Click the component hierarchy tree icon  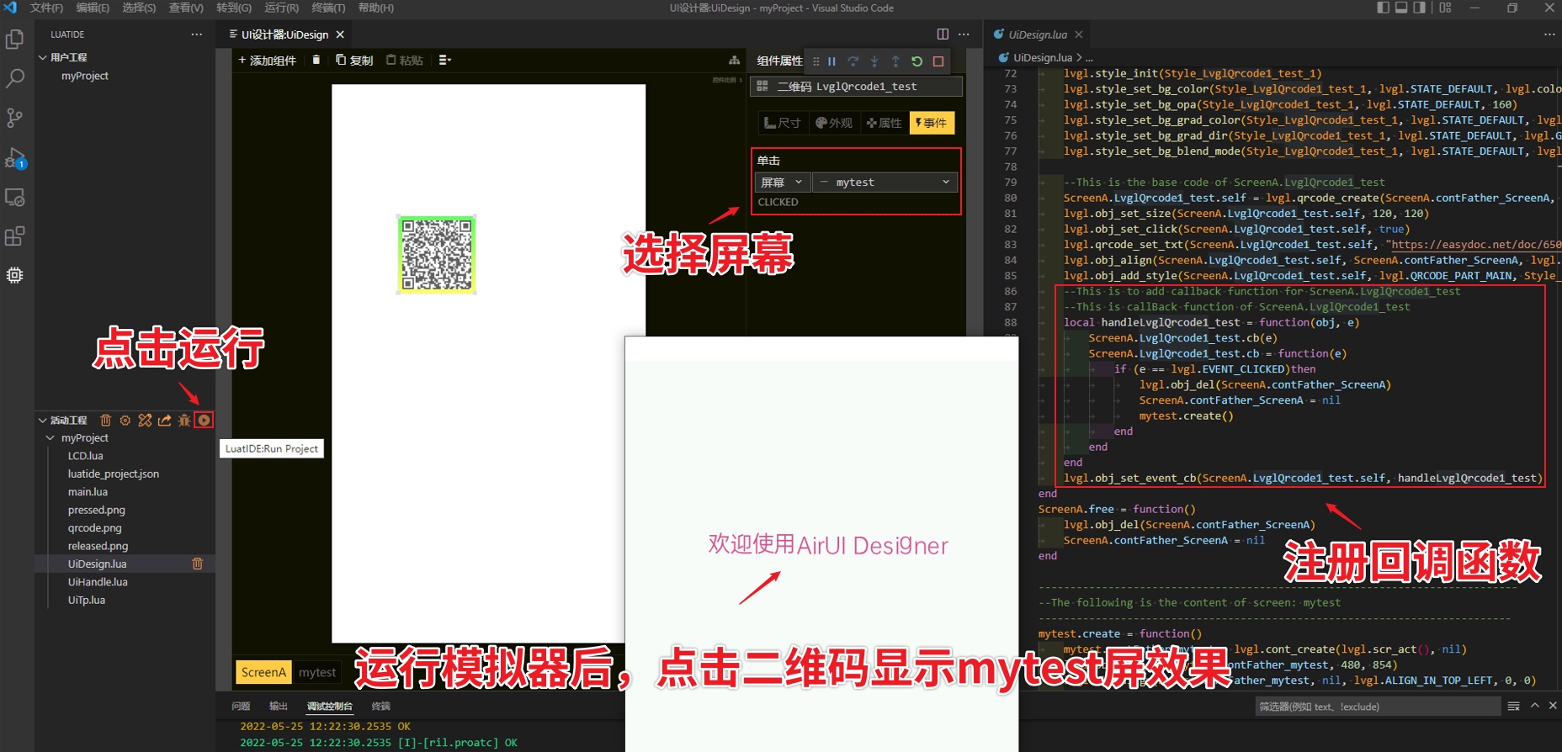[x=735, y=61]
